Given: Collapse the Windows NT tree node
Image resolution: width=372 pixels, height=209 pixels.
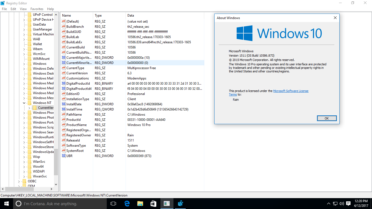Looking at the screenshot, I should click(24, 103).
